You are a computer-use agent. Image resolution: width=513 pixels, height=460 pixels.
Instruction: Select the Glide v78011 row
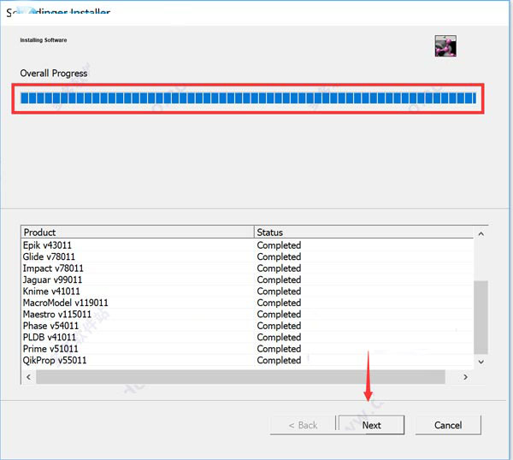coord(247,257)
